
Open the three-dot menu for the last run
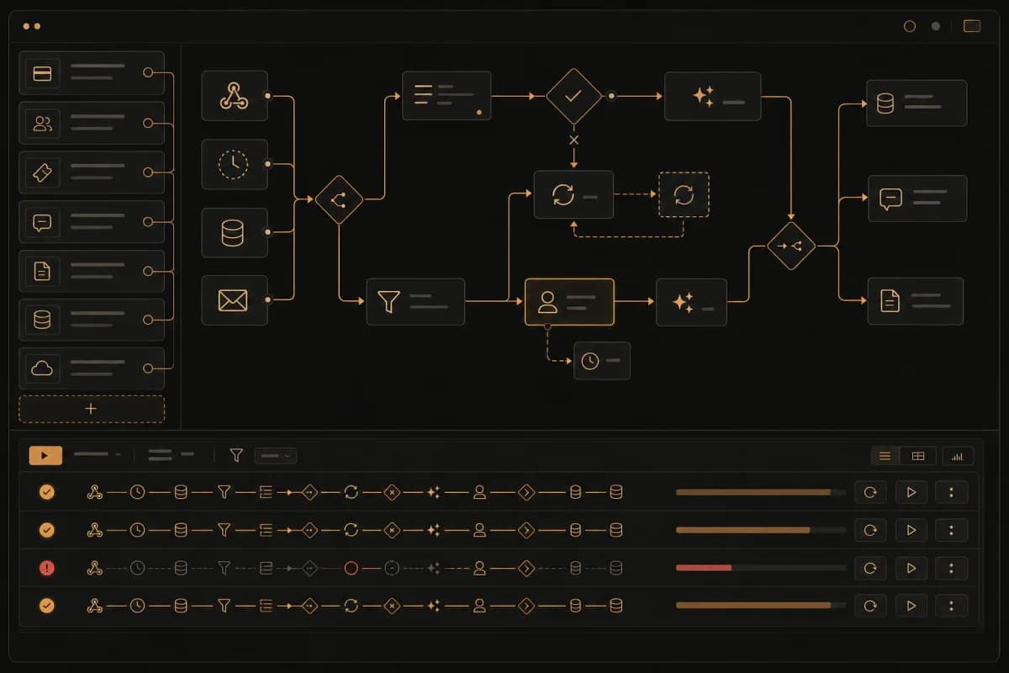(951, 606)
